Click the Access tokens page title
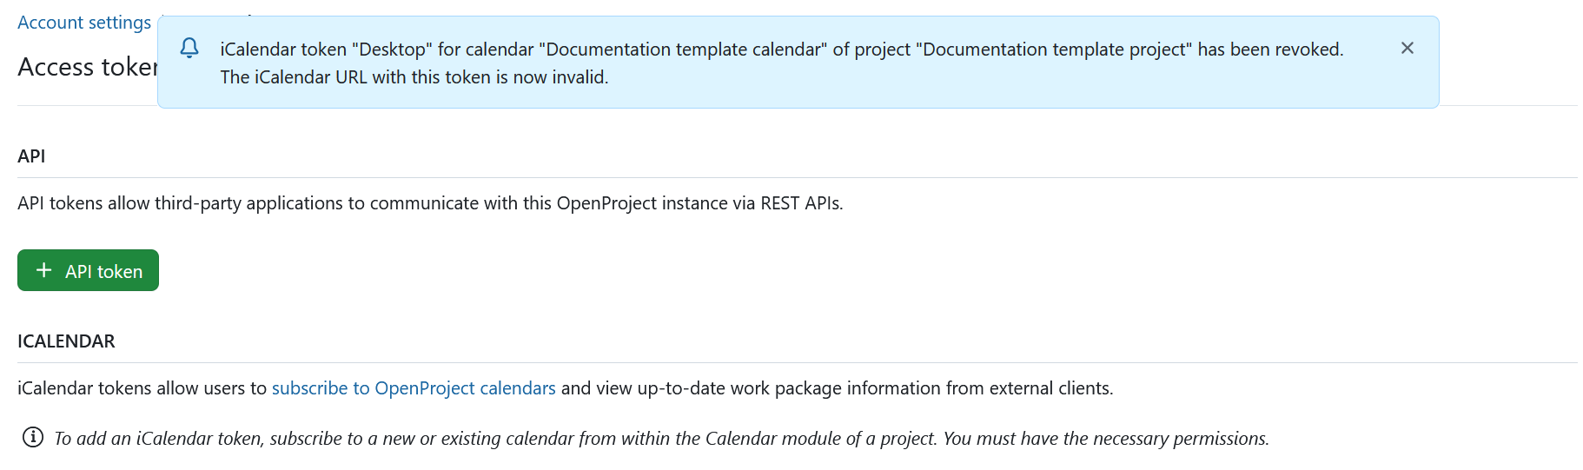Image resolution: width=1583 pixels, height=470 pixels. click(x=87, y=67)
